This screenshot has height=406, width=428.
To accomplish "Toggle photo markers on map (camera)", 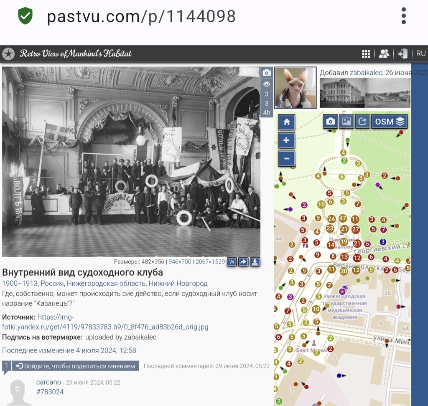I will 331,122.
